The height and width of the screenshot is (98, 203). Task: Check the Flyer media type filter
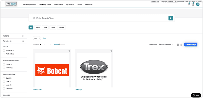[x=4, y=82]
